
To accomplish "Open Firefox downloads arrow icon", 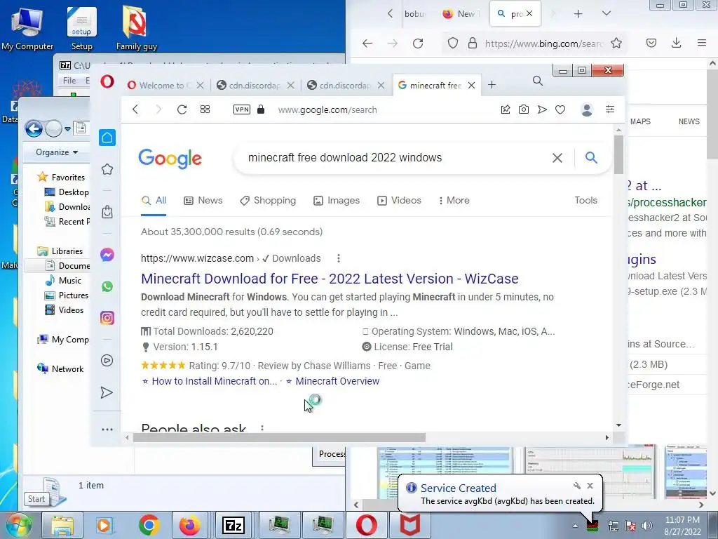I will click(x=677, y=43).
